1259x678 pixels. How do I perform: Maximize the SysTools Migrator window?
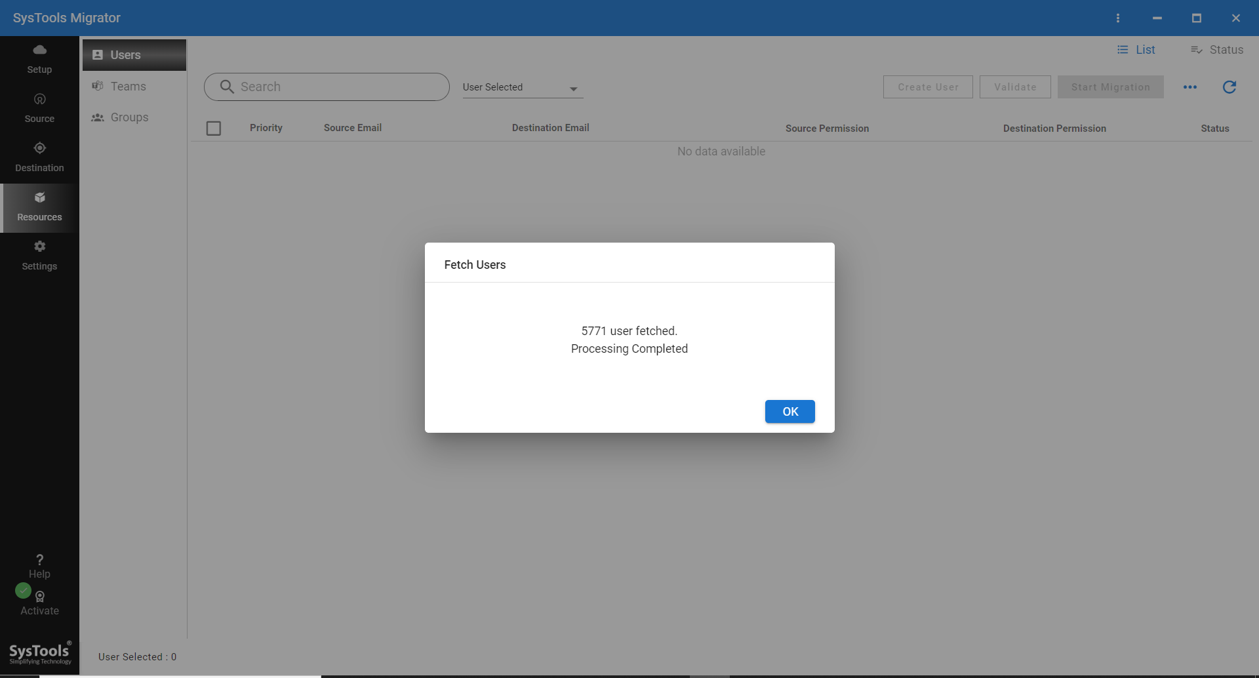tap(1197, 18)
